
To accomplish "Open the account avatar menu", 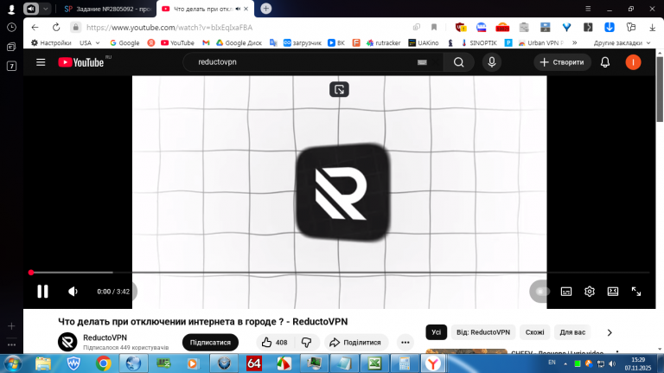I will tap(633, 62).
